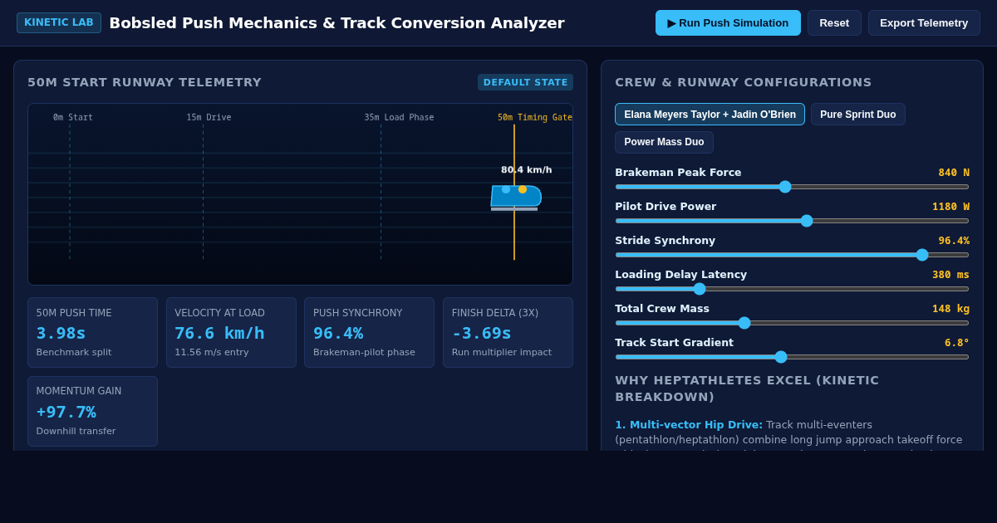Click the 80.4 km/h speed label
Viewport: 997px width, 523px height.
[526, 170]
